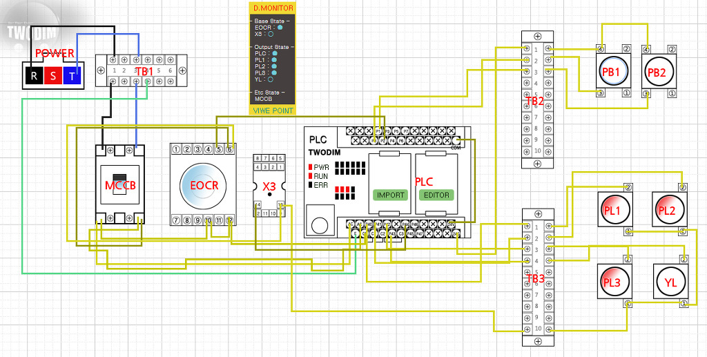Viewport: 707px width, 357px height.
Task: Select the R power terminal
Action: point(35,76)
